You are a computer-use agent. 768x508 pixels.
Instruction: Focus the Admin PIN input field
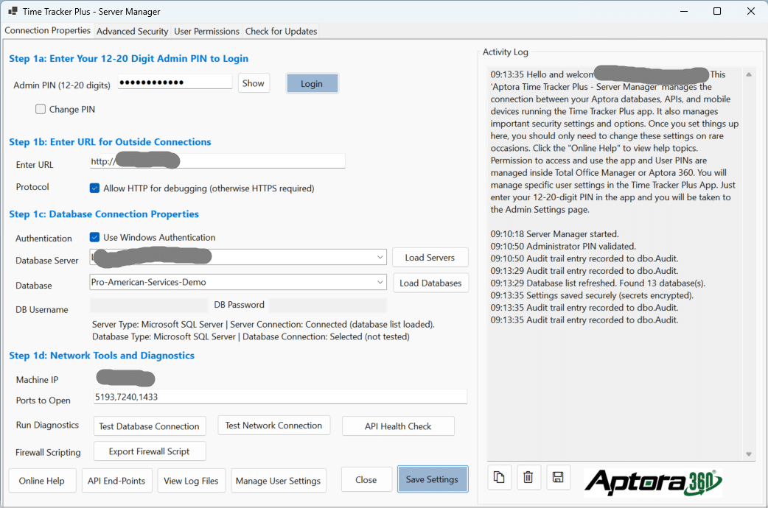(175, 82)
